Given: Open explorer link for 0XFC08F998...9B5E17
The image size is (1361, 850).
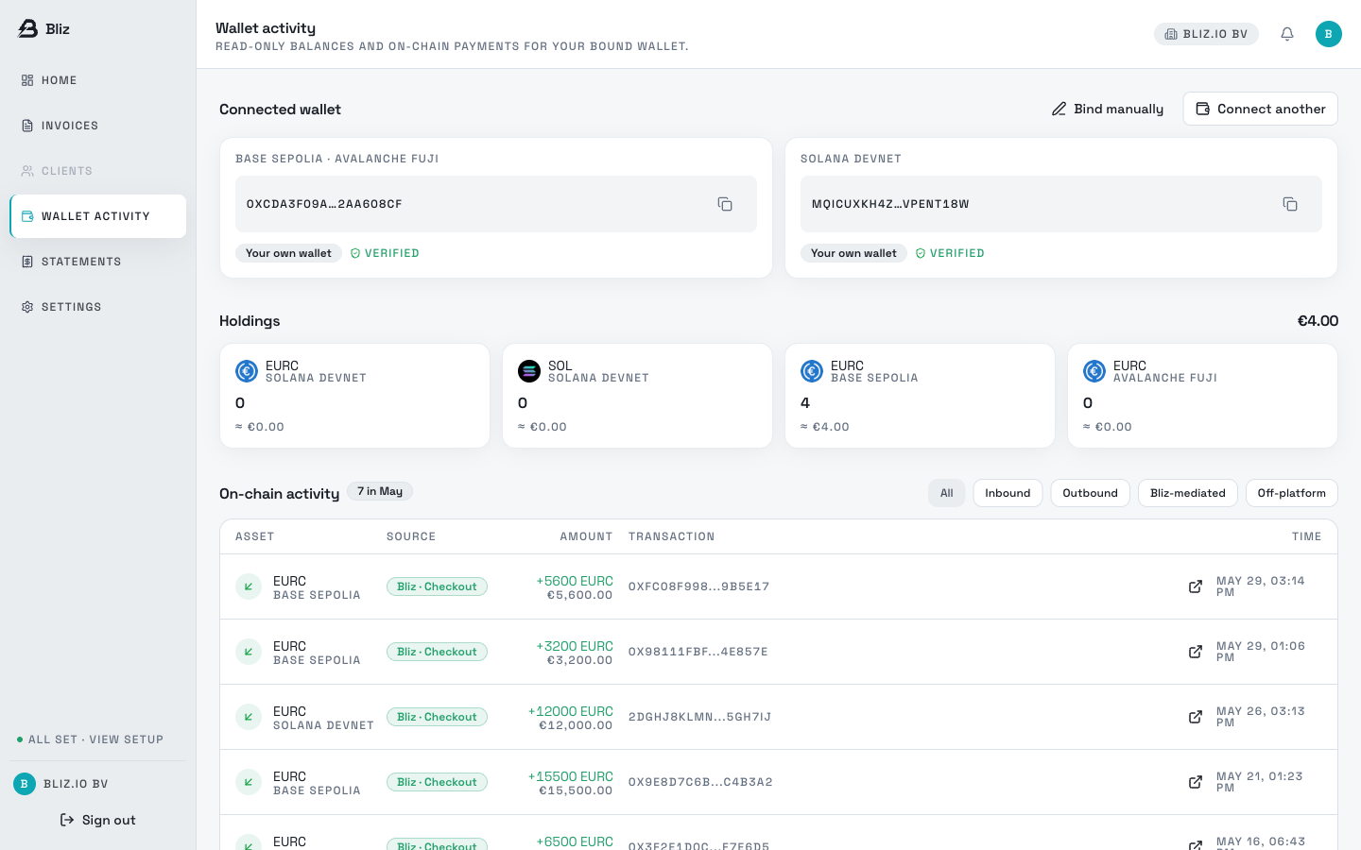Looking at the screenshot, I should click(1196, 586).
